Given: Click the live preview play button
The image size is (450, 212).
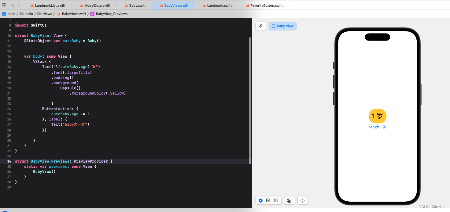Looking at the screenshot, I should (x=260, y=200).
